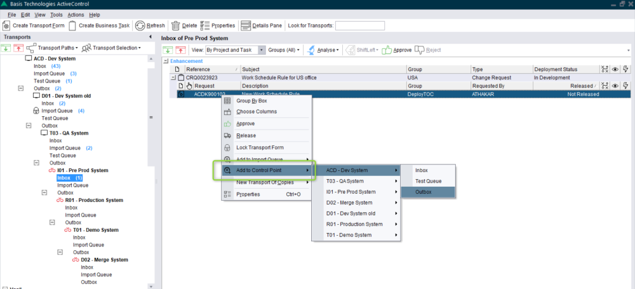635x289 pixels.
Task: Click the green down-arrow icon in Inbox toolbar
Action: (x=168, y=50)
